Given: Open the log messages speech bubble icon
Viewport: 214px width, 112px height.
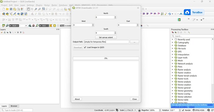Looking at the screenshot, I should [x=208, y=110].
